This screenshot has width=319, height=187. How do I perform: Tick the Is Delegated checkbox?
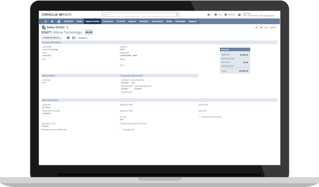click(x=121, y=129)
